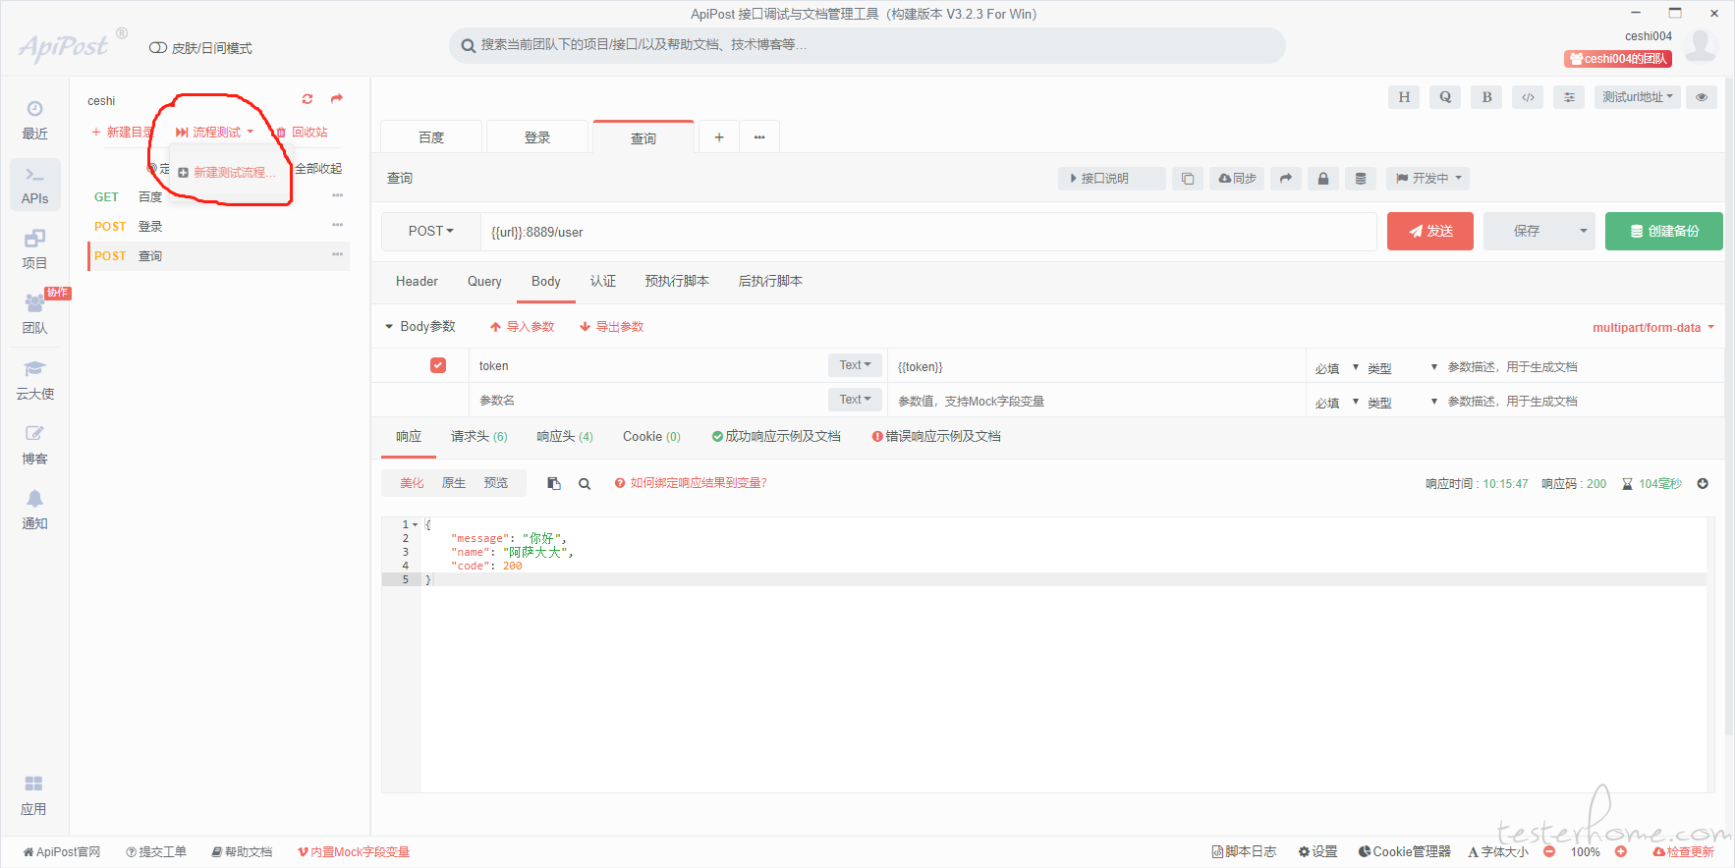Open the APIs sidebar section
This screenshot has width=1735, height=868.
pos(34,186)
